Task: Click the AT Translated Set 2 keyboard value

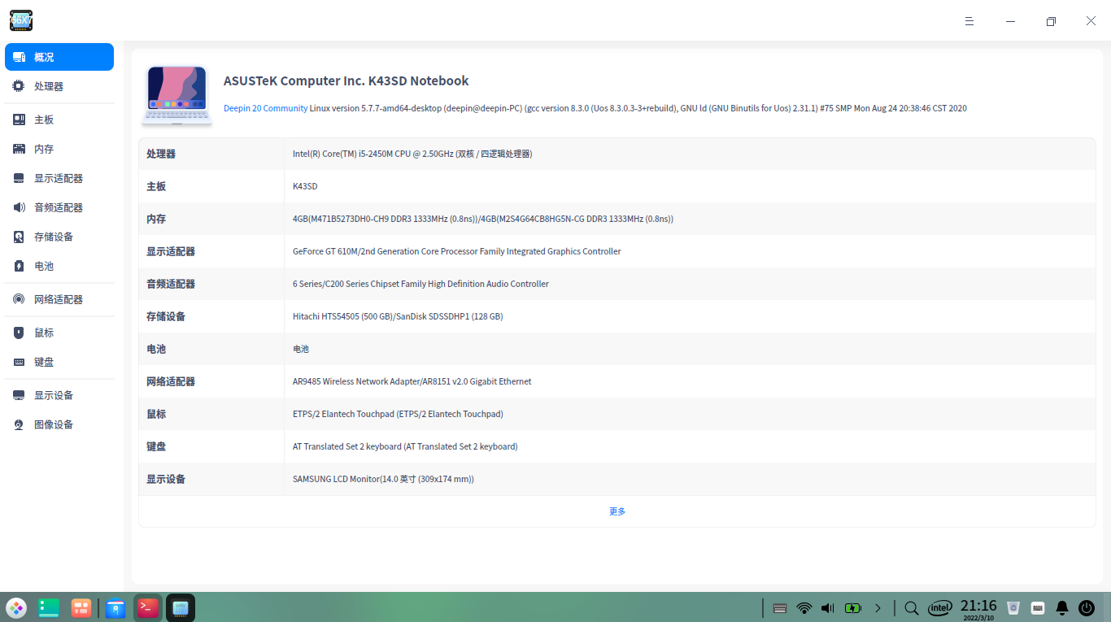Action: tap(405, 446)
